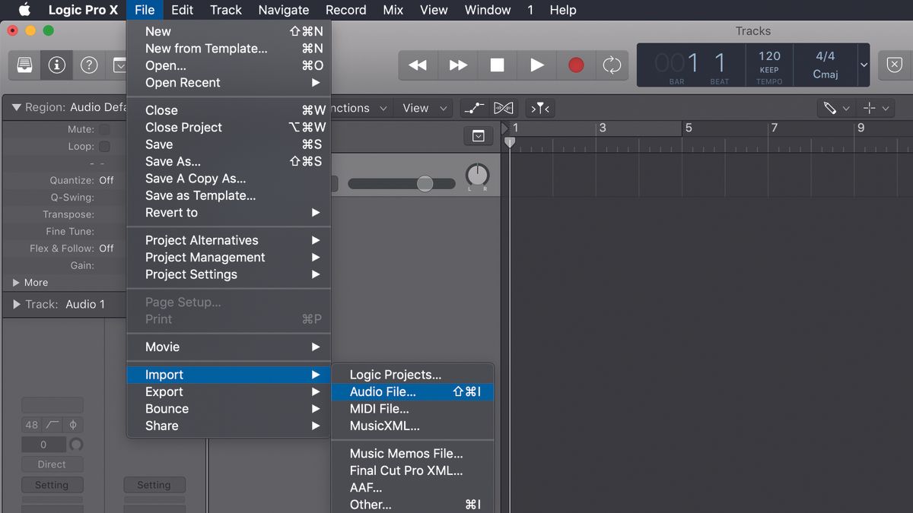
Task: Open the left-click tool dropdown menu
Action: point(845,108)
